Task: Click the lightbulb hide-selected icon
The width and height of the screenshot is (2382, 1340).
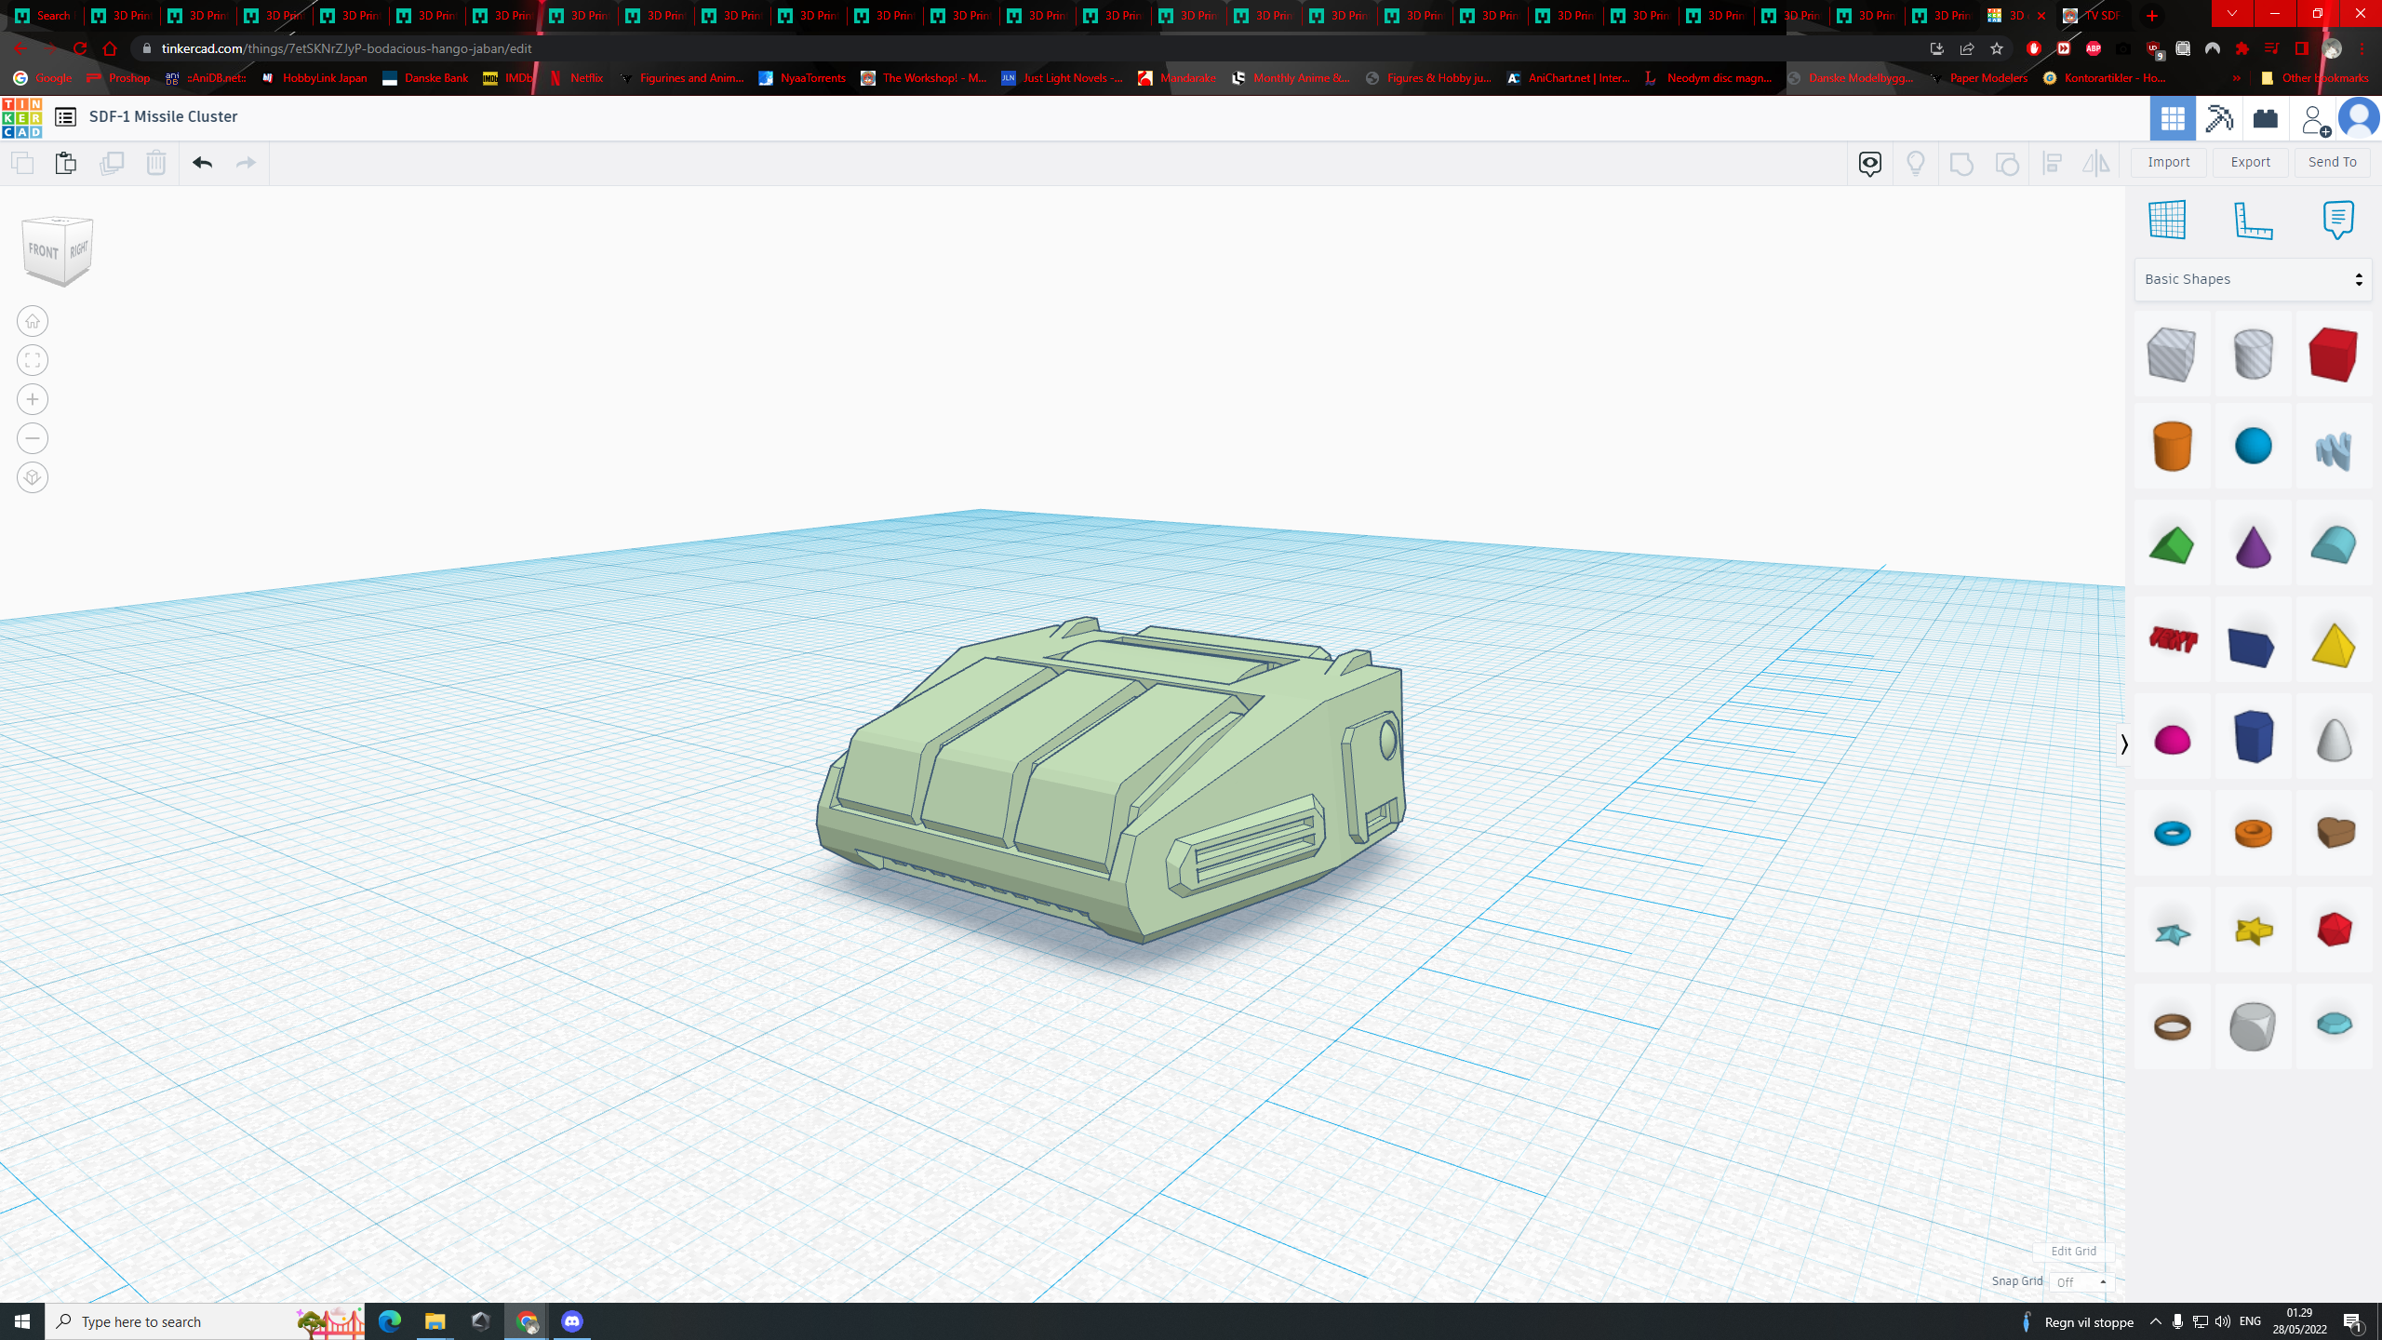Action: click(1915, 164)
